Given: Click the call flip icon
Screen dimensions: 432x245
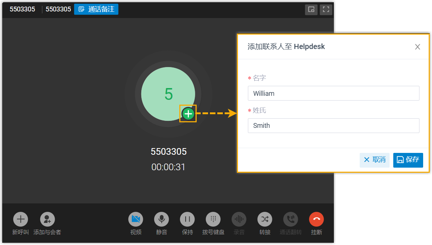Looking at the screenshot, I should click(x=291, y=220).
